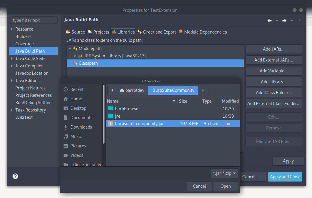The width and height of the screenshot is (312, 198).
Task: Expand the Java Compiler category
Action: tap(12, 66)
